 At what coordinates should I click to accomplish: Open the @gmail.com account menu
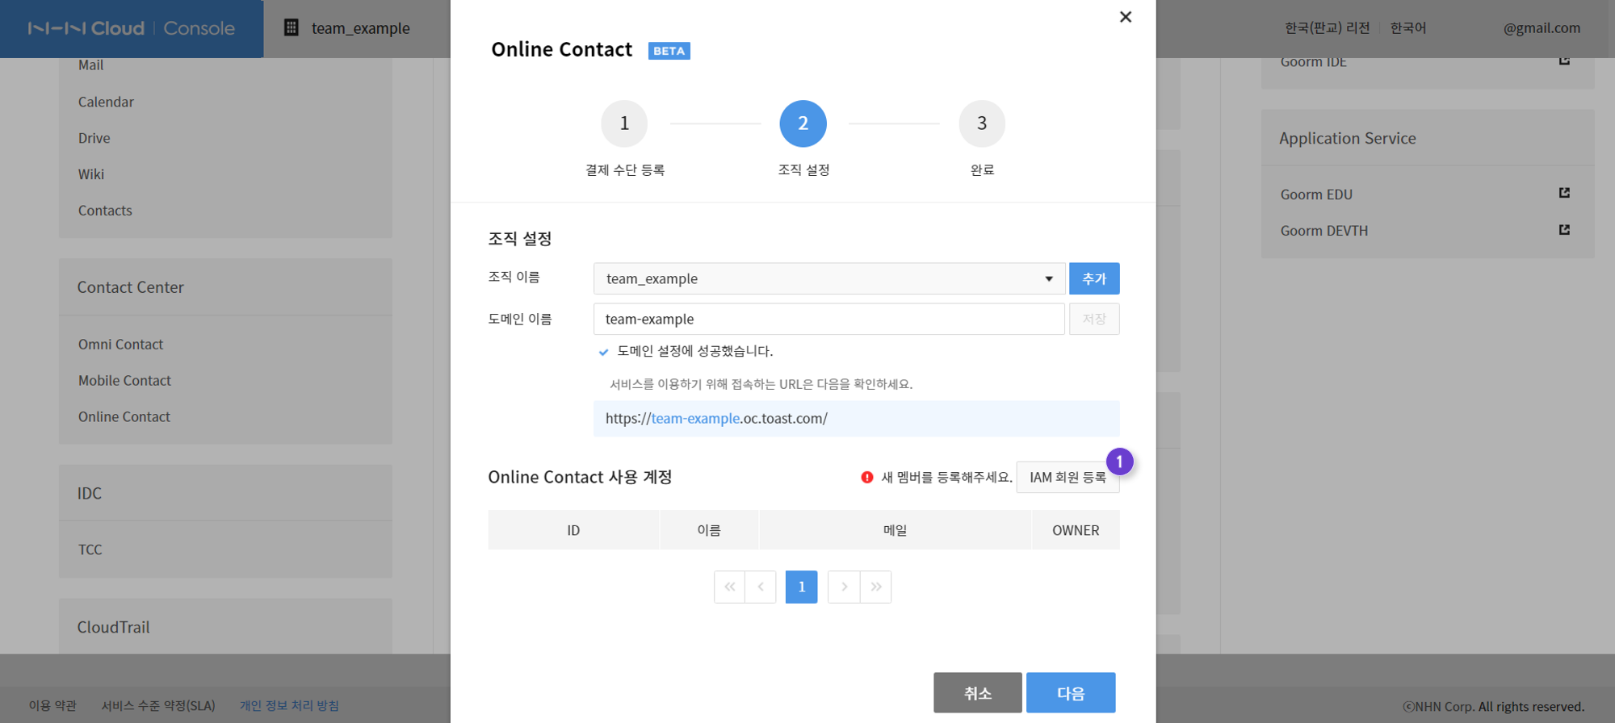tap(1542, 28)
